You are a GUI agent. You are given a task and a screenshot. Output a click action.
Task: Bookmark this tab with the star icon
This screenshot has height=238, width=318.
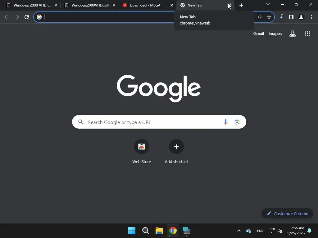click(x=269, y=17)
